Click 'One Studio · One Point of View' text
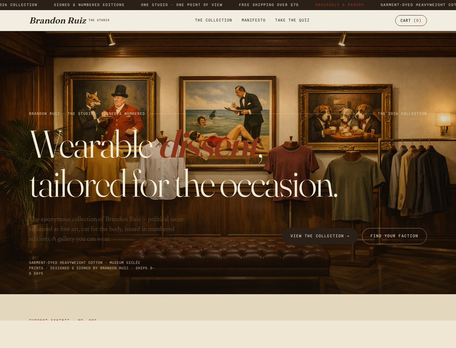 181,5
